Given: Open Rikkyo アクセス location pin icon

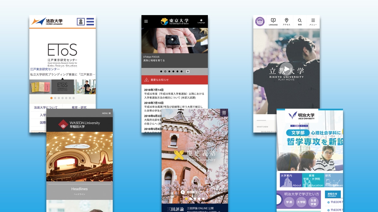Looking at the screenshot, I should [286, 22].
